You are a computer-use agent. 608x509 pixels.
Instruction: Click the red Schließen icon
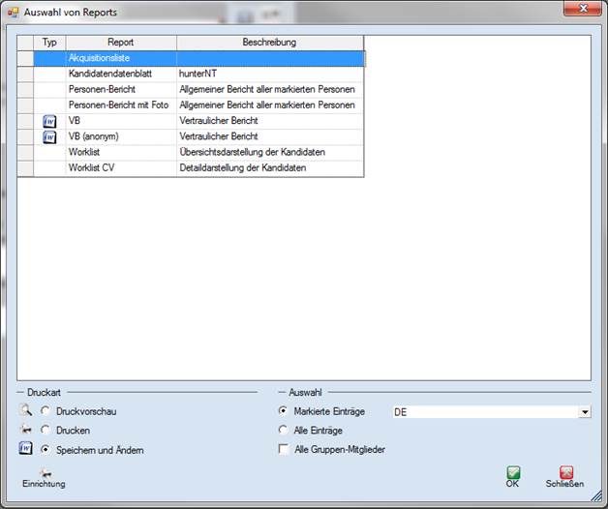pyautogui.click(x=564, y=474)
